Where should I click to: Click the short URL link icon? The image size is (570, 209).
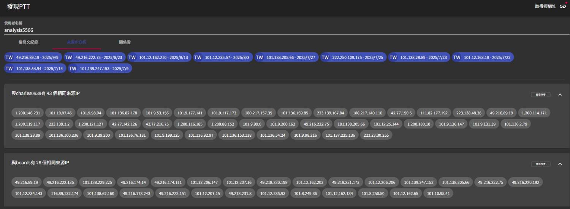coord(562,6)
